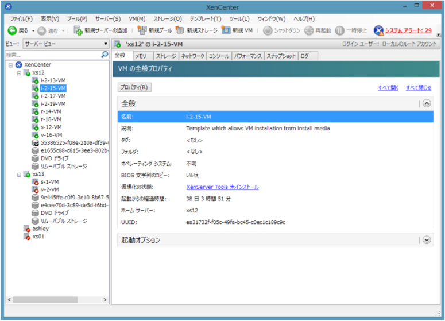Click the System Alerts: 29 link
Image resolution: width=445 pixels, height=321 pixels.
coord(408,30)
